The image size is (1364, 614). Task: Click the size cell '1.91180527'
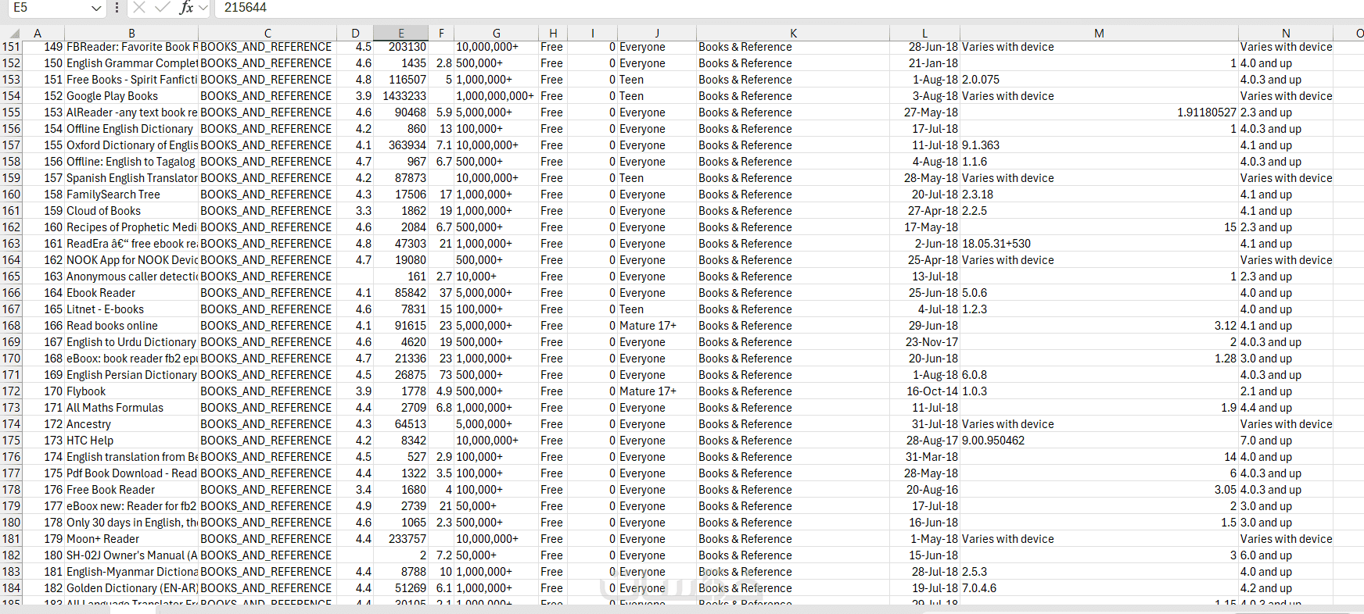click(1099, 112)
